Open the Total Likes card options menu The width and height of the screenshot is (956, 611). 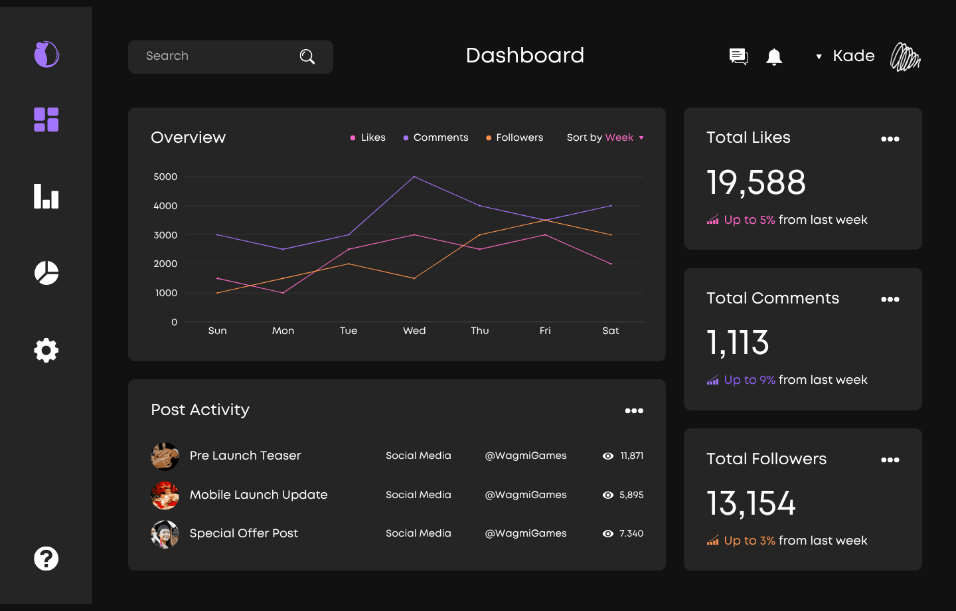click(890, 139)
